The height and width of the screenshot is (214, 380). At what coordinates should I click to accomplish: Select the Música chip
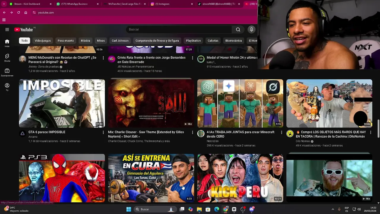(85, 41)
